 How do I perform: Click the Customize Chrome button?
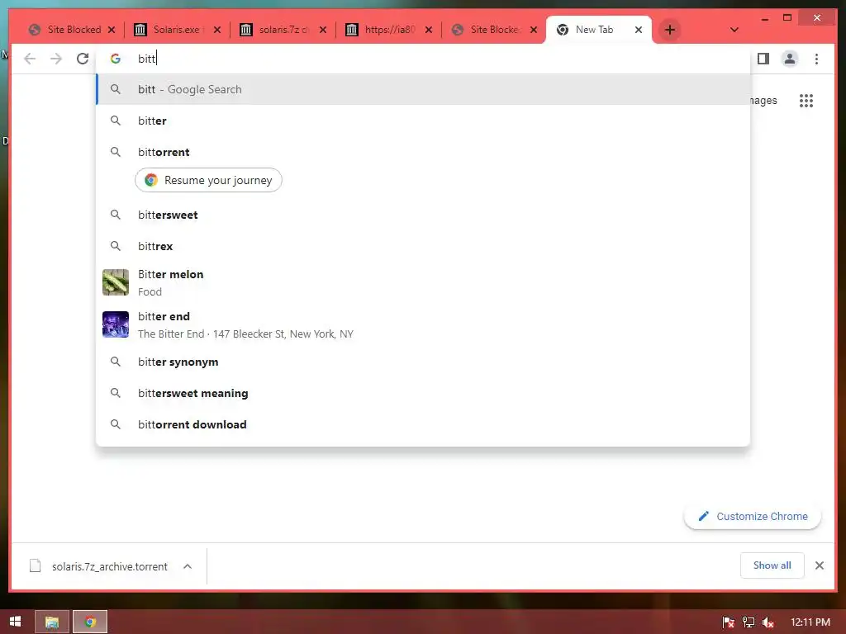tap(753, 516)
